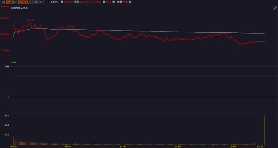This screenshot has width=278, height=148.
Task: Click the 10:00 time axis marker
Action: [68, 146]
